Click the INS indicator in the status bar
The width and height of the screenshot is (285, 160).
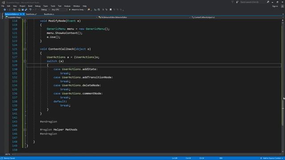tap(221, 158)
